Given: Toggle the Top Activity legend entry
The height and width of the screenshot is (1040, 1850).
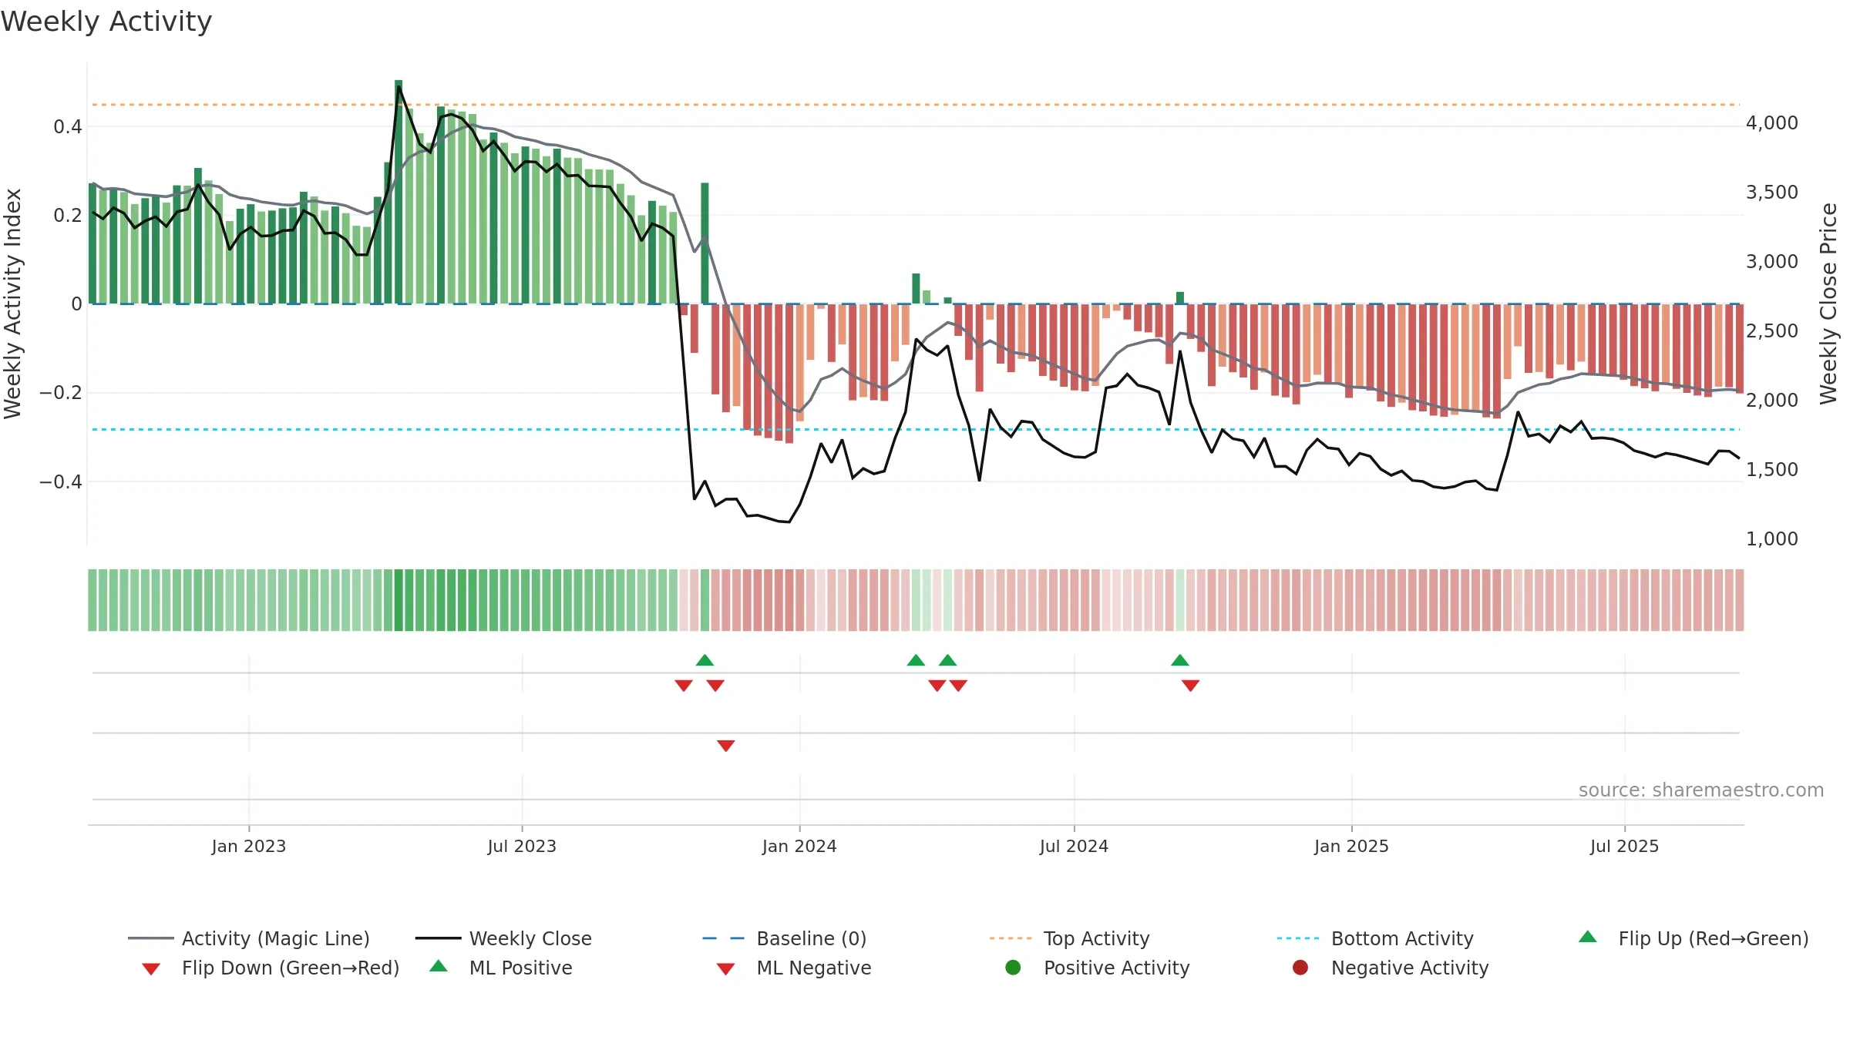Looking at the screenshot, I should 1069,938.
